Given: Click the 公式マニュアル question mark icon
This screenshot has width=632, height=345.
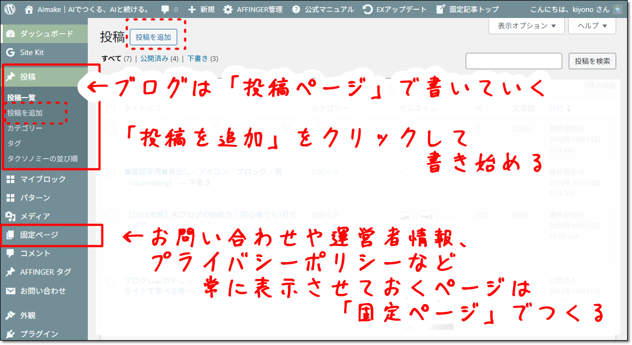Looking at the screenshot, I should [x=296, y=8].
